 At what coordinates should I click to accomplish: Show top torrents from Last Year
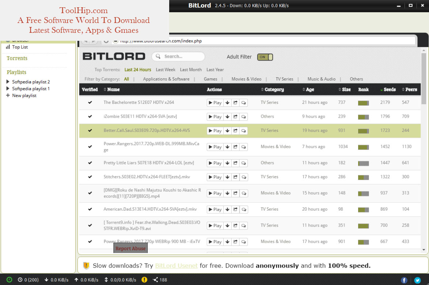(215, 70)
